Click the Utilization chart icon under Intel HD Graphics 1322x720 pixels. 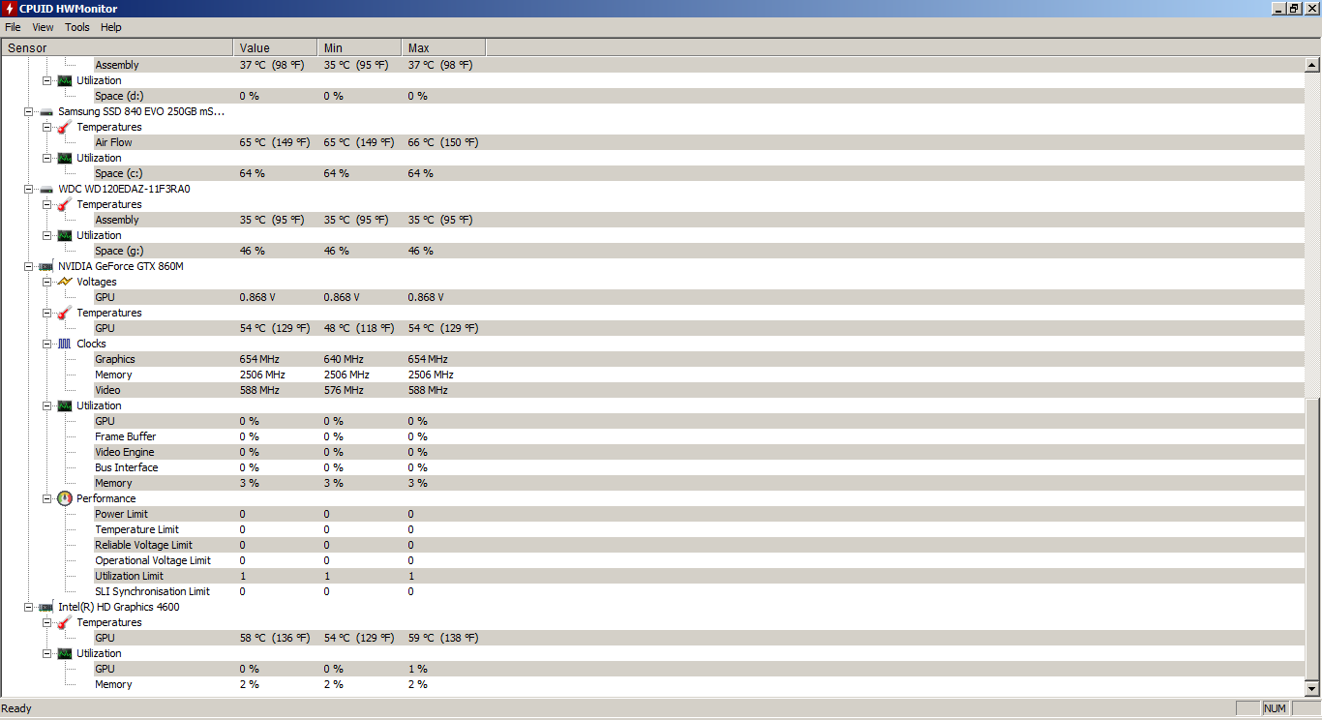(x=65, y=653)
